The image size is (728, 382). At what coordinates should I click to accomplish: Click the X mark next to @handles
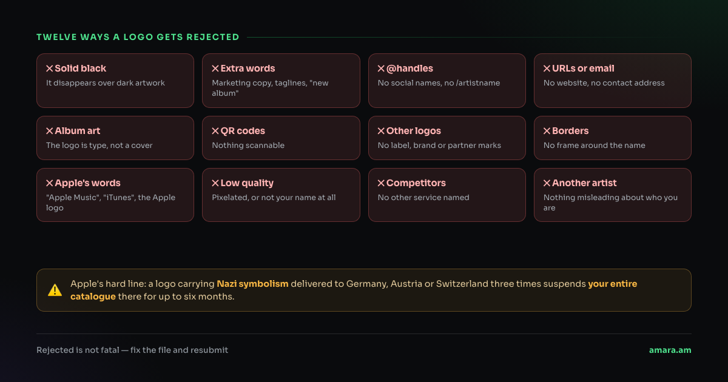[x=381, y=69]
